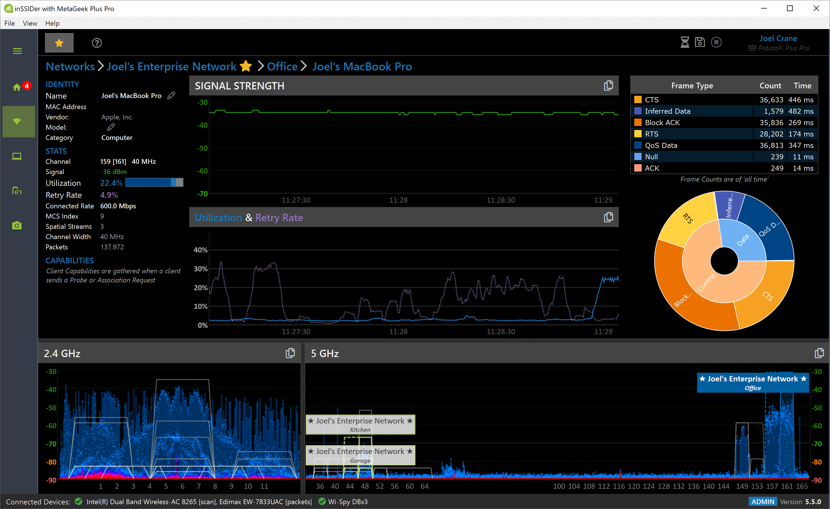Click the 600.0 Mbps connected rate

[118, 206]
